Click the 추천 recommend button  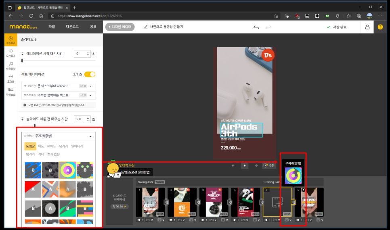pos(269,165)
